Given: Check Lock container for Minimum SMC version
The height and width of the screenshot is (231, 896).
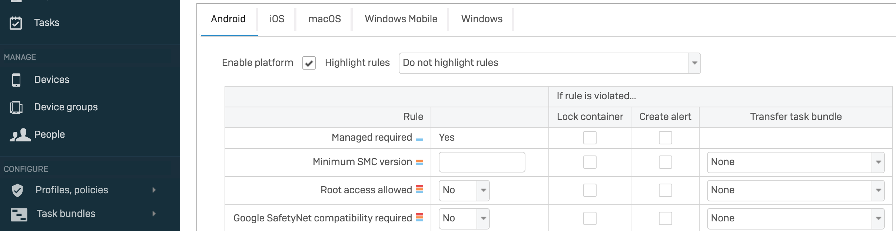Looking at the screenshot, I should pos(590,162).
